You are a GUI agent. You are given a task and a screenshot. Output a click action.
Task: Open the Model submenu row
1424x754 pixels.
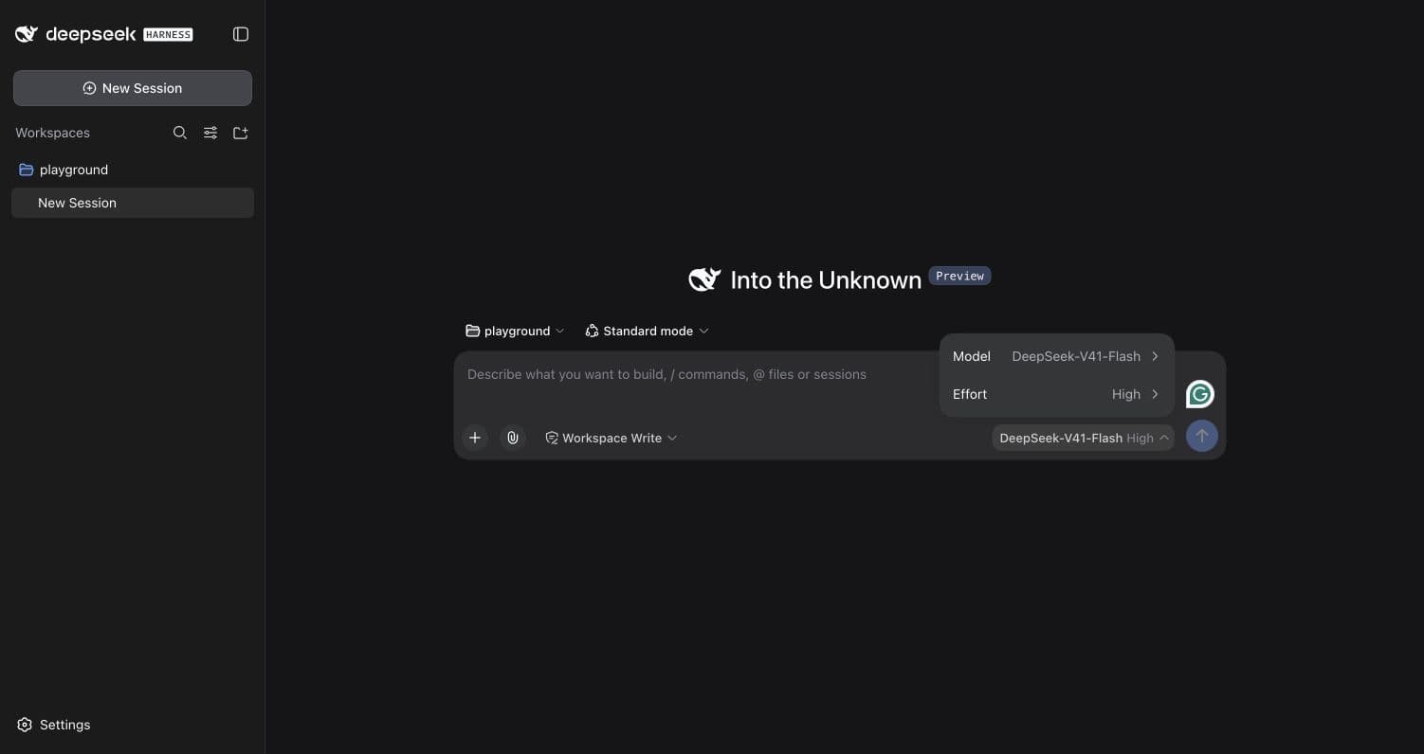[x=1057, y=356]
